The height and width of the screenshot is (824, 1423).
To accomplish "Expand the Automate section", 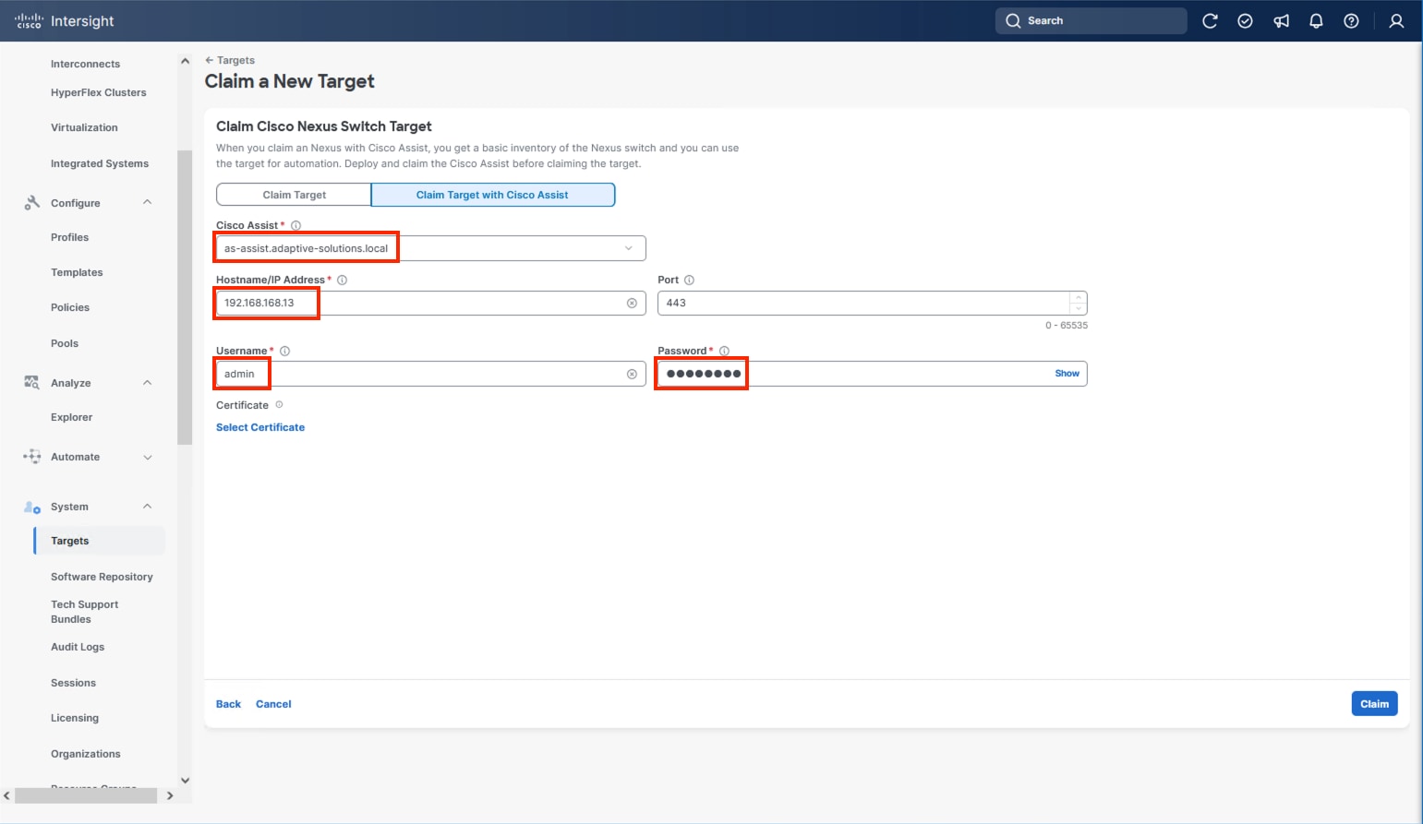I will click(147, 457).
